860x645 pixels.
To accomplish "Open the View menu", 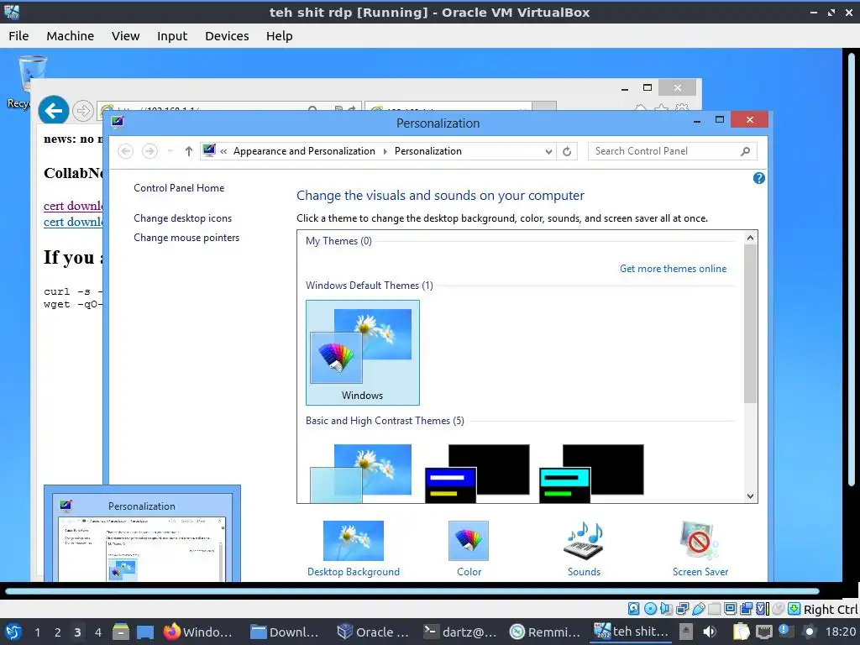I will click(x=126, y=35).
